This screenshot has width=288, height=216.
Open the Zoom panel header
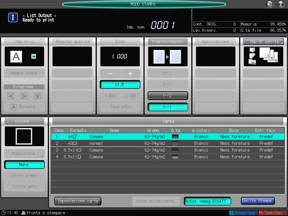120,42
